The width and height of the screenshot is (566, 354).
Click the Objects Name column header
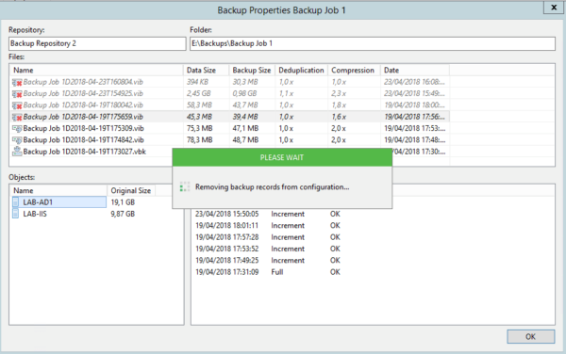click(59, 190)
